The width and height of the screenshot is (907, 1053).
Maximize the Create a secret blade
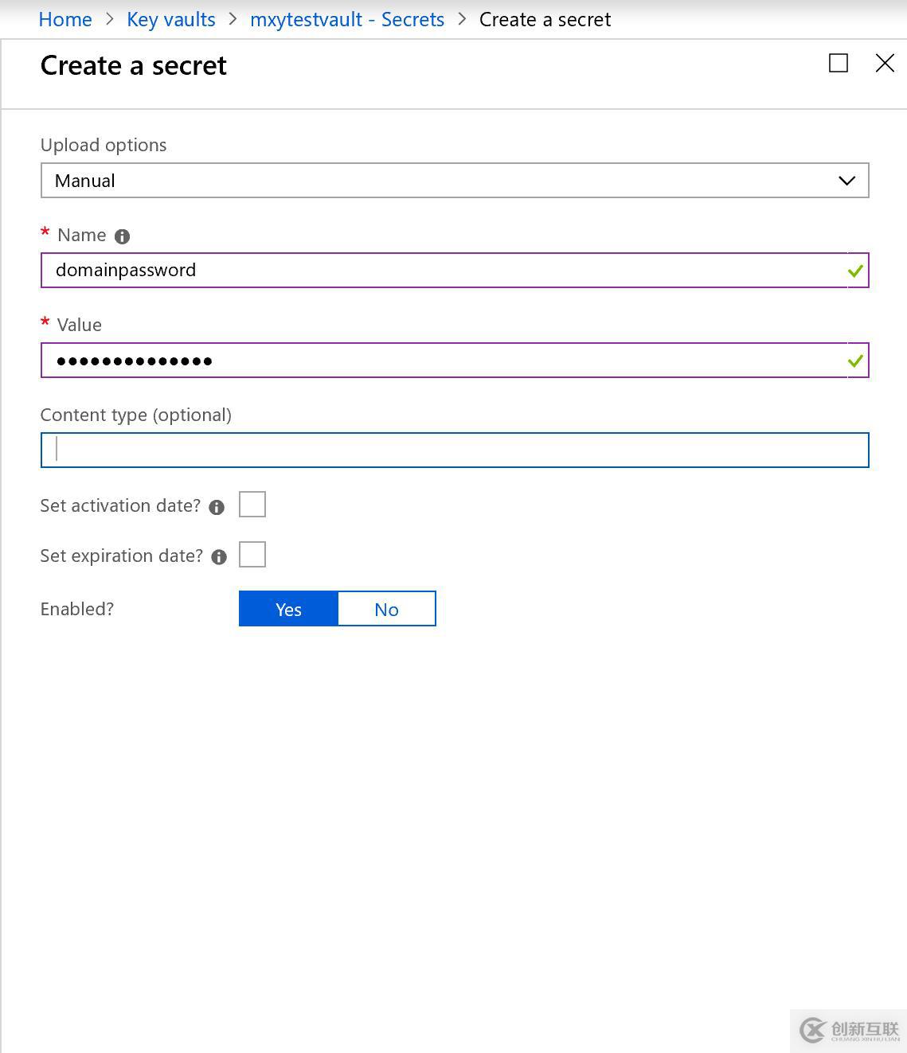click(839, 64)
